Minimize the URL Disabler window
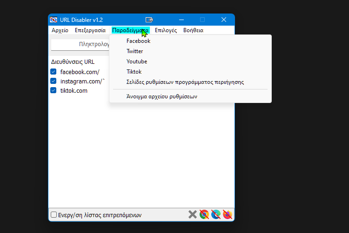 point(181,20)
